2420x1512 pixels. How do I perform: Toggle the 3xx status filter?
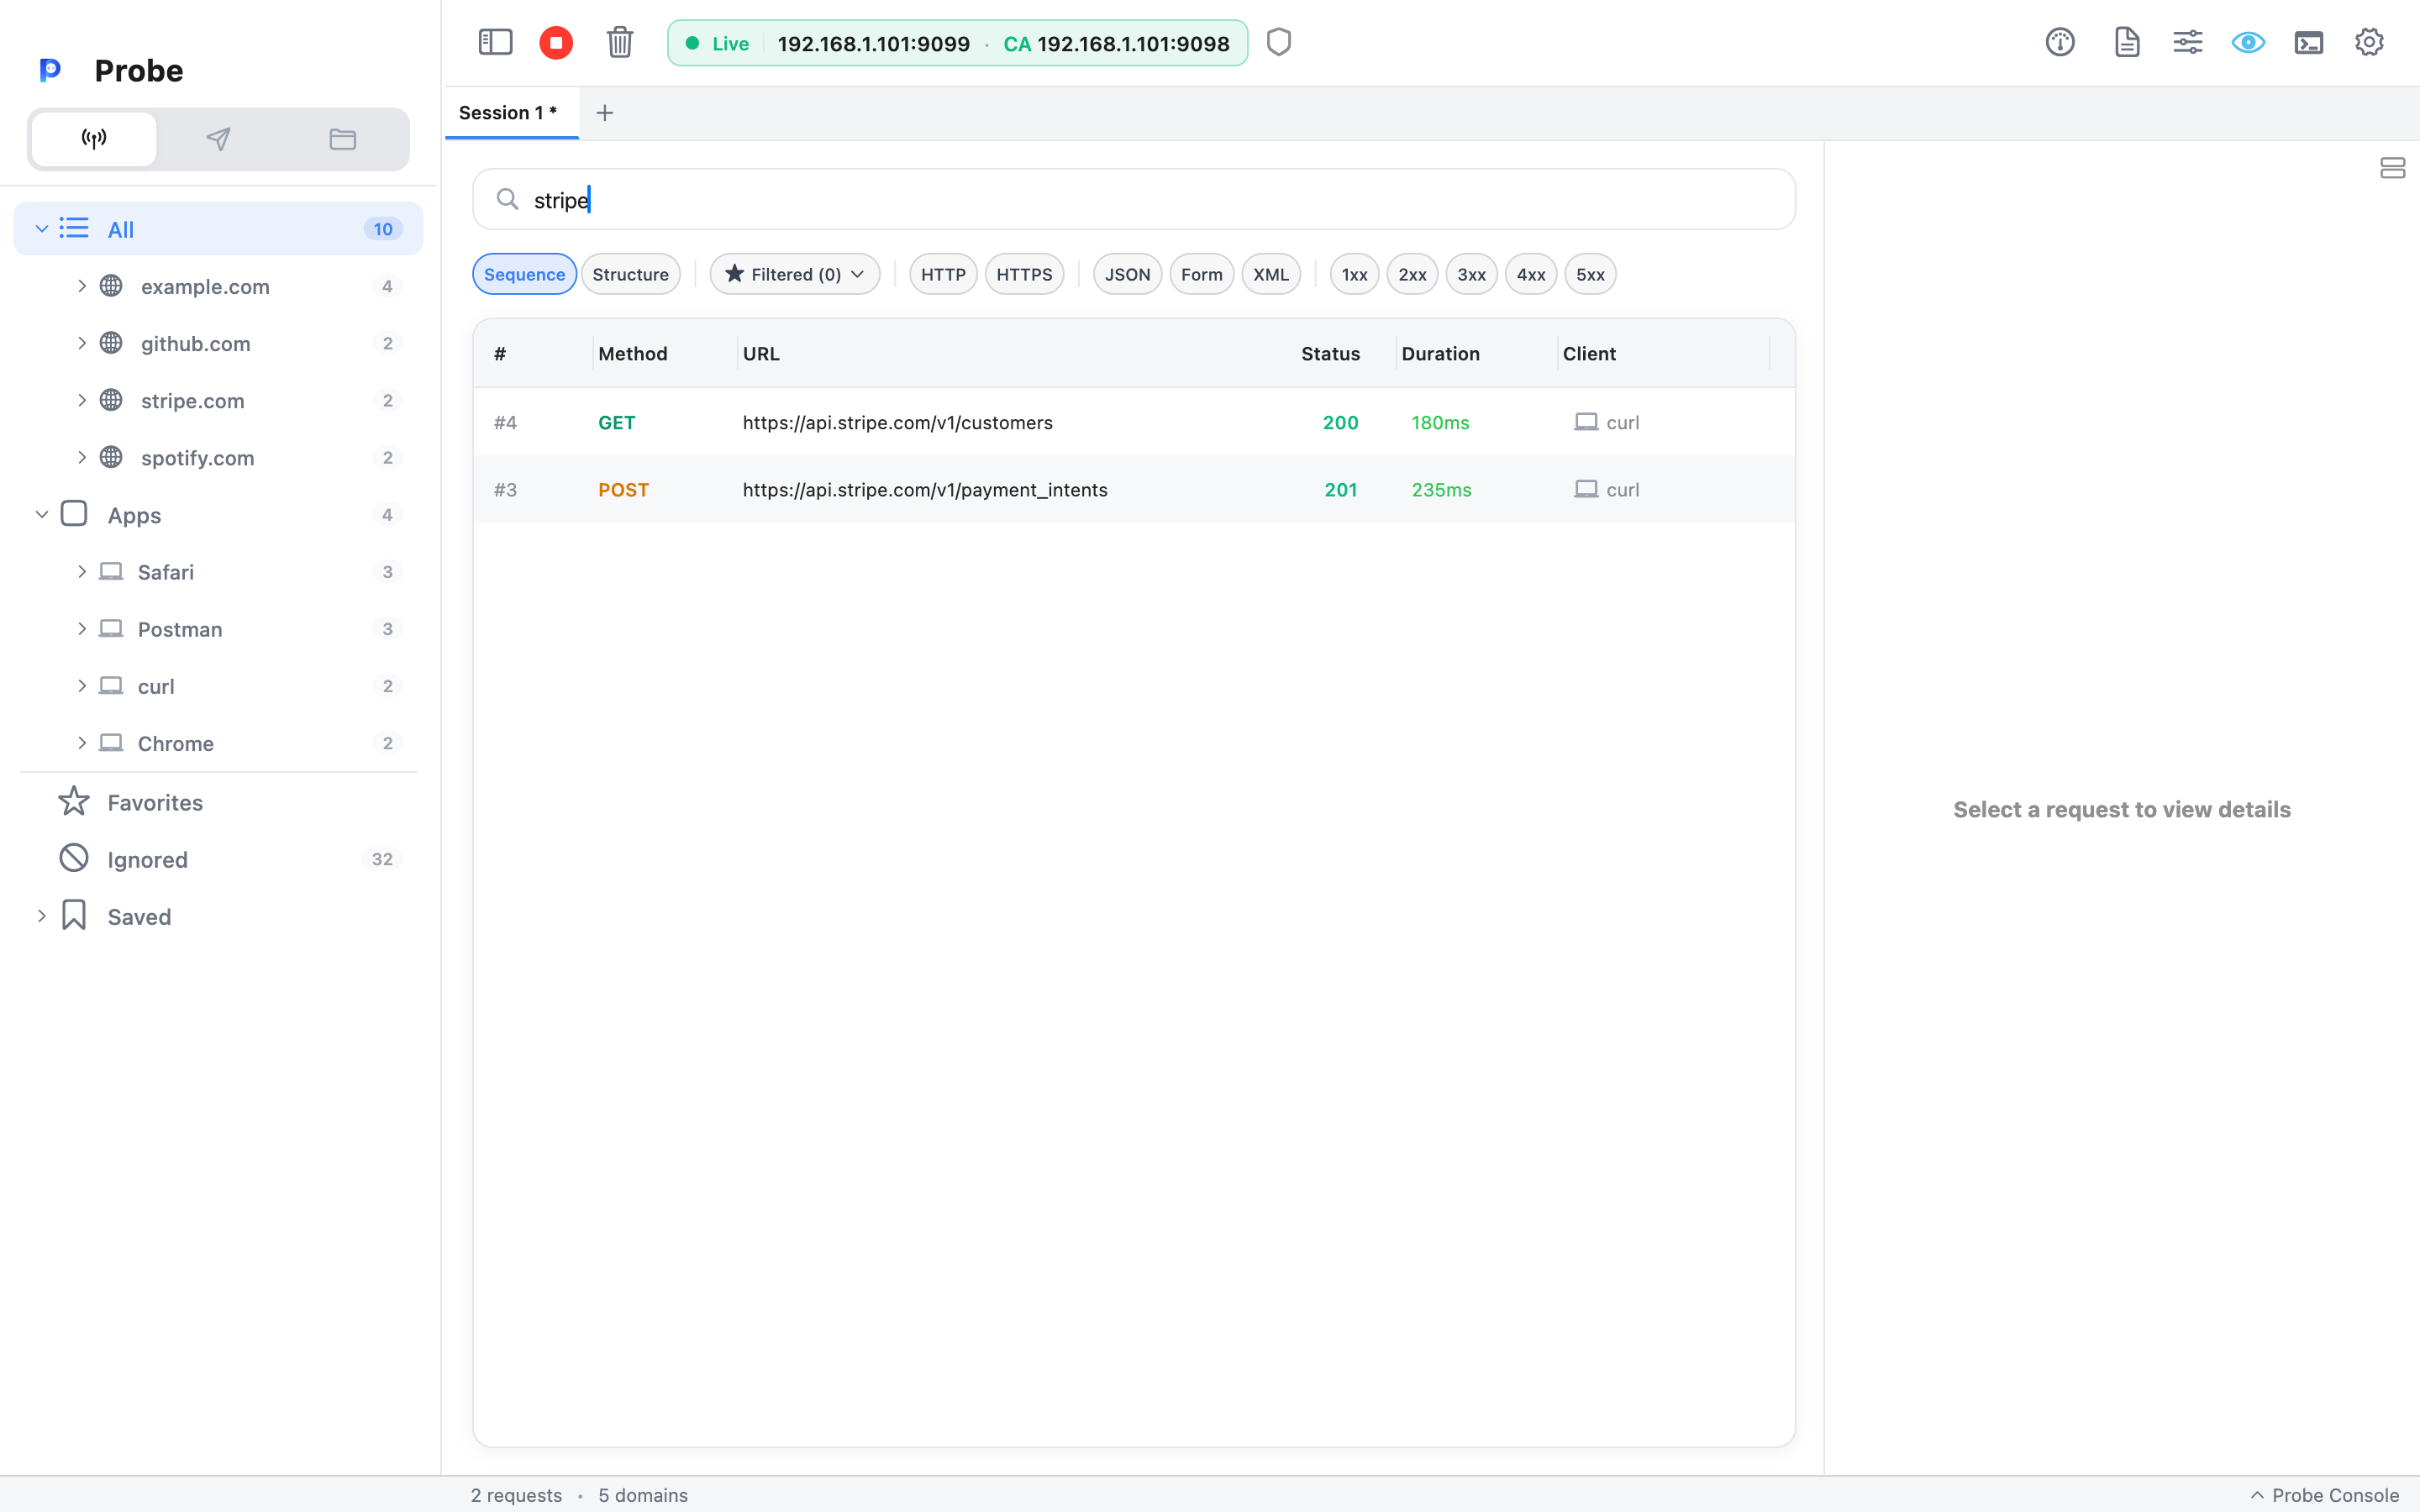pyautogui.click(x=1471, y=274)
